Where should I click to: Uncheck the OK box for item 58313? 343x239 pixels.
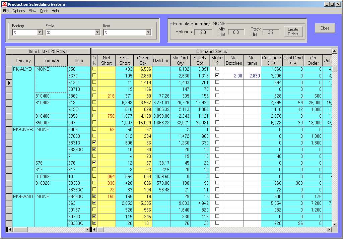click(x=94, y=142)
